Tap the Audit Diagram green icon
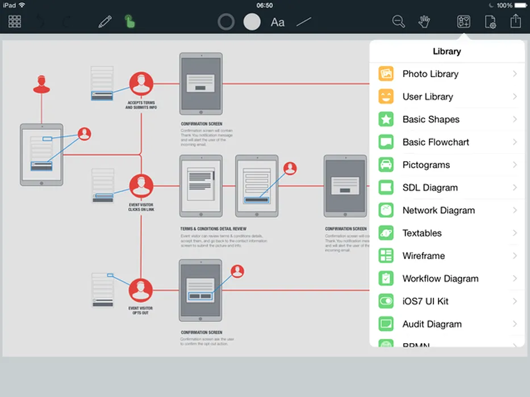 [x=386, y=324]
